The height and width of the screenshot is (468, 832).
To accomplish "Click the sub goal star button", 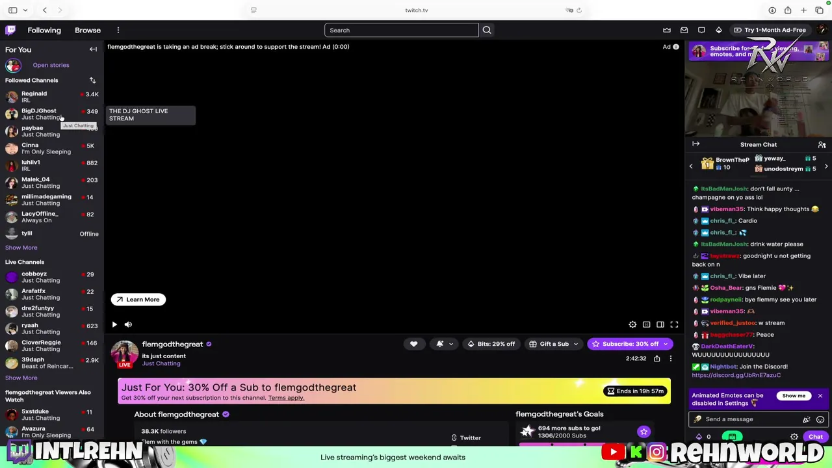I will (643, 432).
